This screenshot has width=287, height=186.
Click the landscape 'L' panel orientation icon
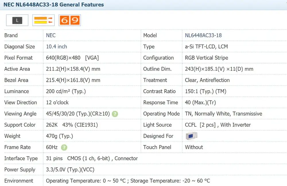(x=17, y=20)
